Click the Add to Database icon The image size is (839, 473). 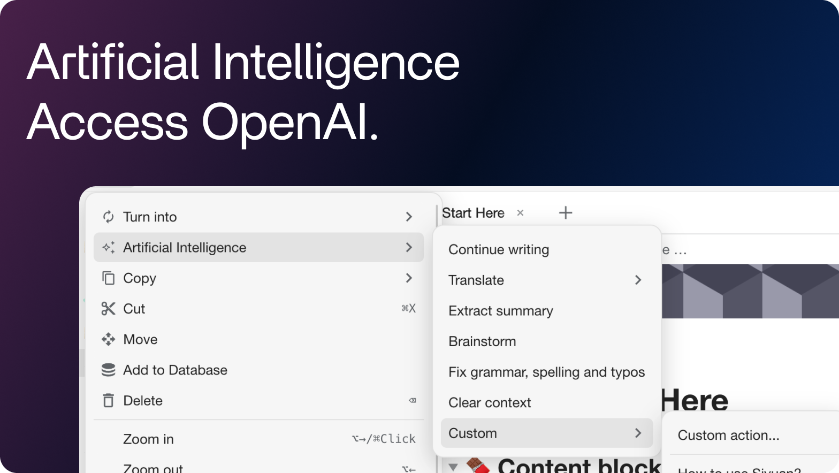[109, 370]
